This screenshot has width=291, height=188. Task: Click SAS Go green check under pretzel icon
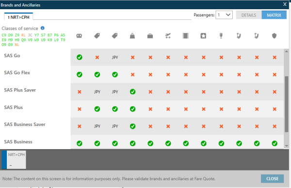point(80,57)
